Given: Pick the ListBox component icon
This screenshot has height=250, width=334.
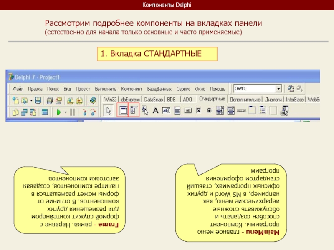Looking at the screenshot, I should point(220,111).
